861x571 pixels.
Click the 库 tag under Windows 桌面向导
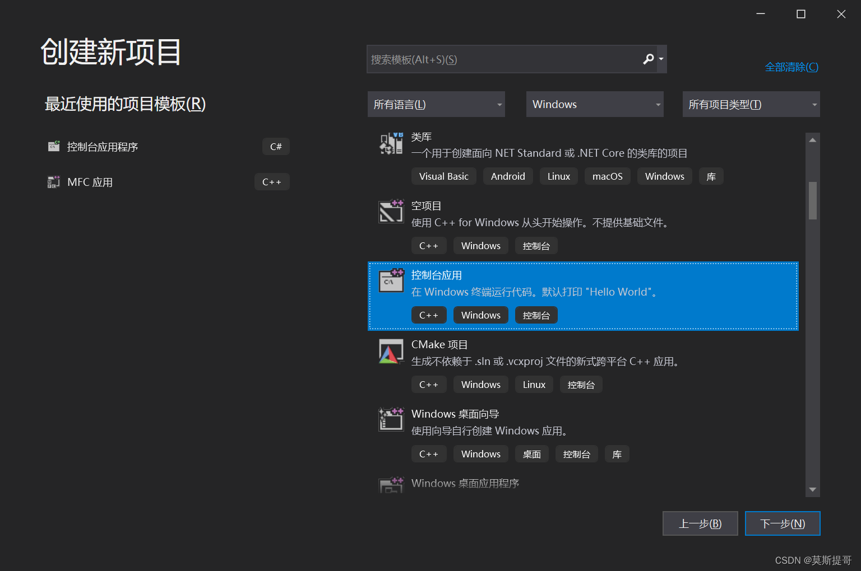pos(617,453)
